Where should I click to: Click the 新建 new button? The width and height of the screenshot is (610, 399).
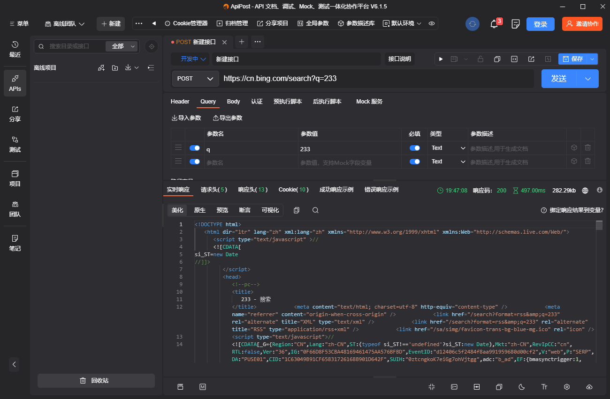coord(111,24)
